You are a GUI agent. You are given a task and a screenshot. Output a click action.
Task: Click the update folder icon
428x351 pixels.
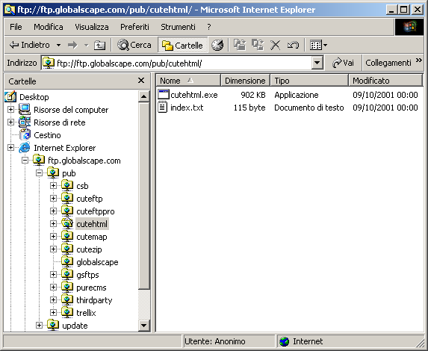(x=53, y=325)
